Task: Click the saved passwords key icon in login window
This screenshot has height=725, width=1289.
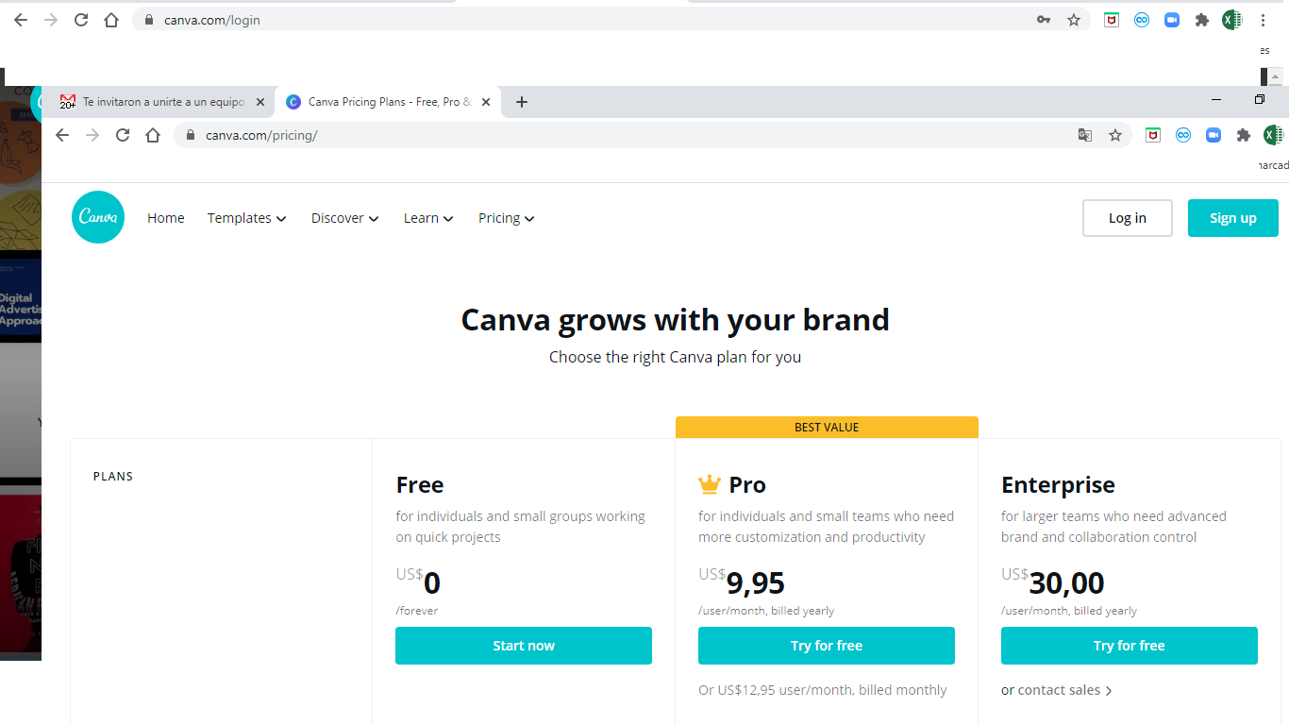Action: click(x=1044, y=20)
